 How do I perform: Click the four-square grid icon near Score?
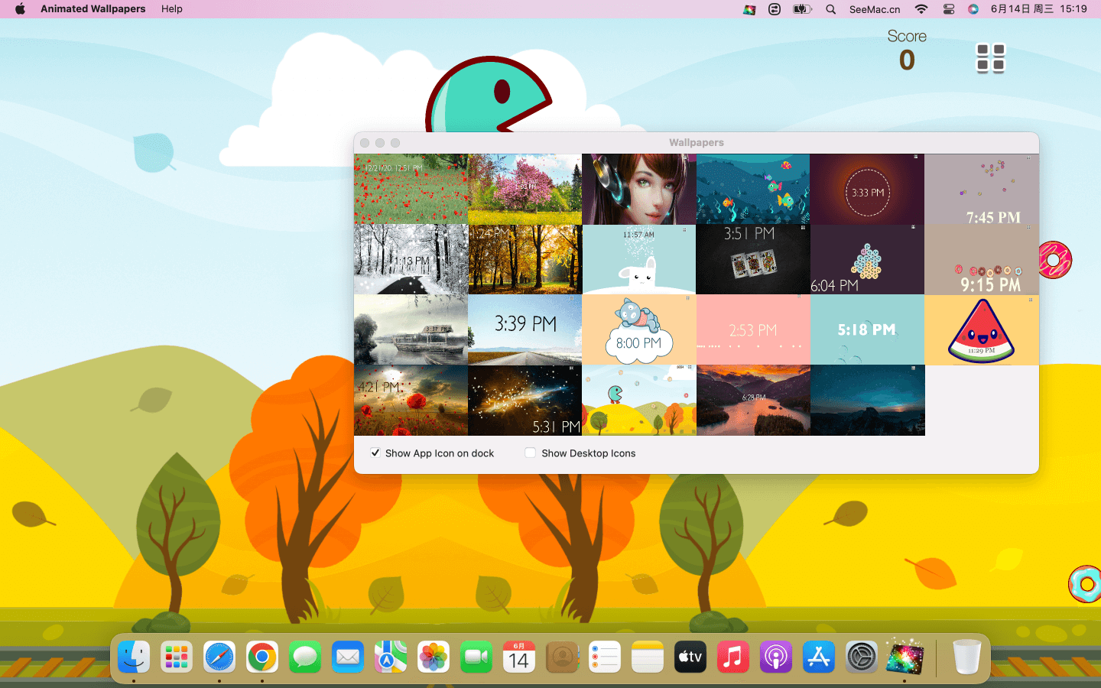click(x=990, y=58)
